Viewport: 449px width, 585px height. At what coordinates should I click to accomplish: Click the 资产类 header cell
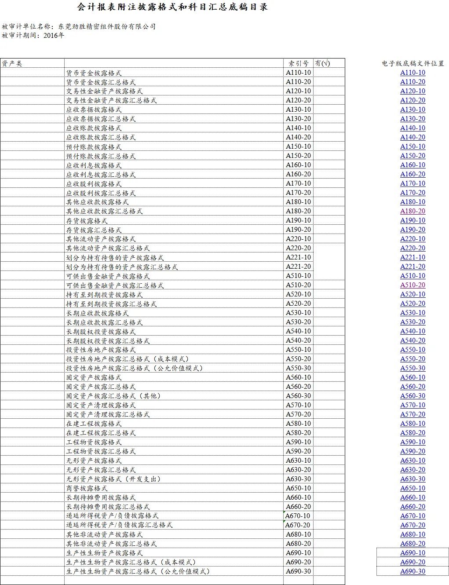[32, 63]
